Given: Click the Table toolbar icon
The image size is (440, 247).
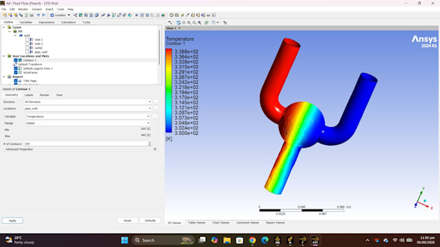Looking at the screenshot, I should (x=147, y=15).
